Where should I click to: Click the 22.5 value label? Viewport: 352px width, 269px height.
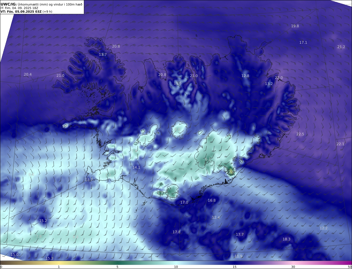tap(300, 134)
